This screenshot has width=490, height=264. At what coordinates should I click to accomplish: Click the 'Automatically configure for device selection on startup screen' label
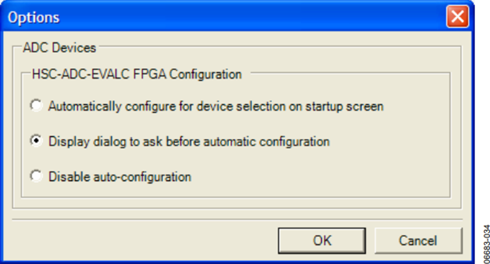pos(216,107)
